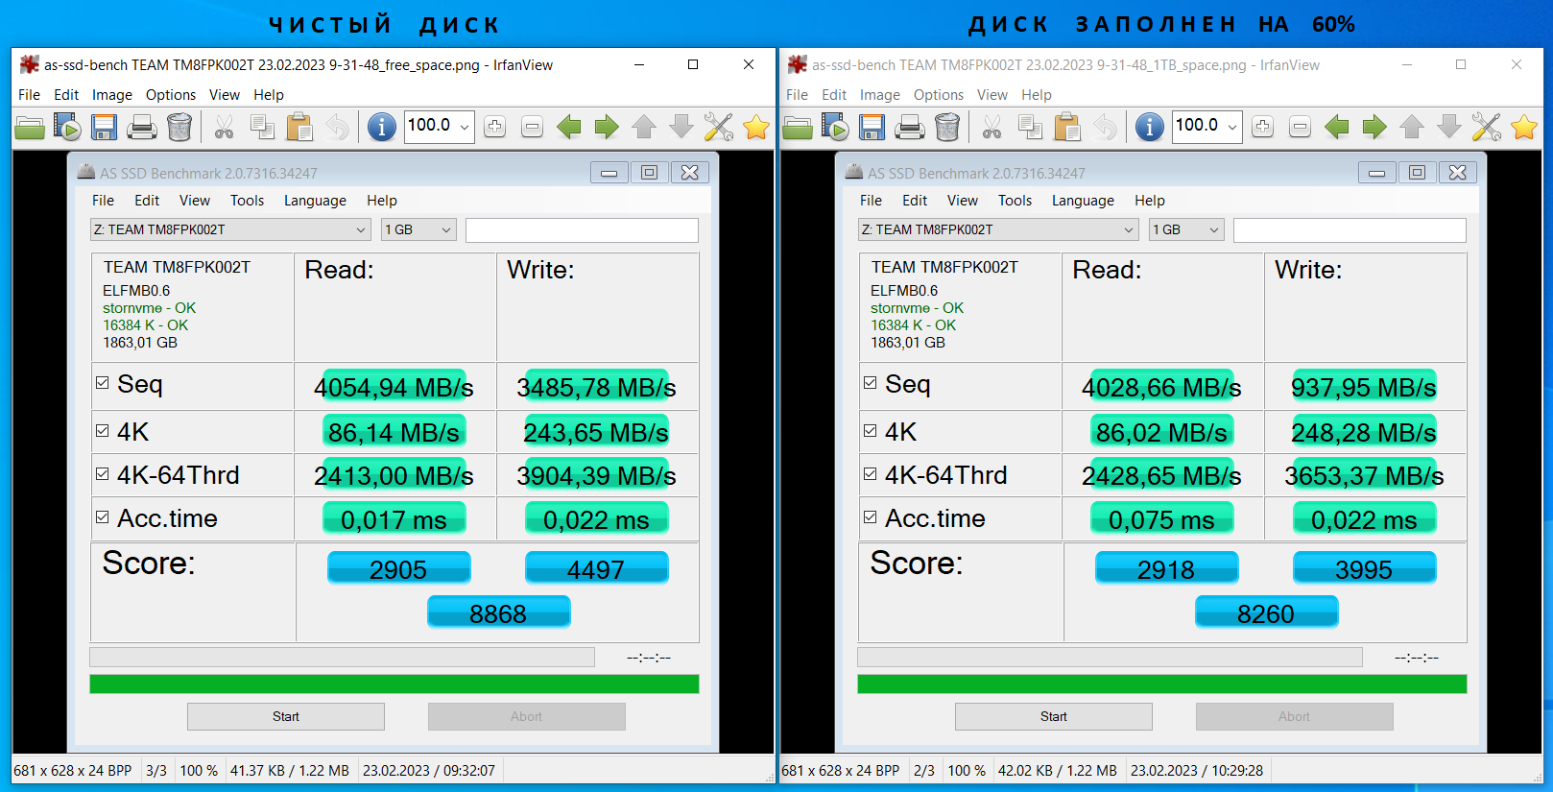
Task: Open the 1 GB size dropdown in 1TB_space benchmark
Action: point(1185,229)
